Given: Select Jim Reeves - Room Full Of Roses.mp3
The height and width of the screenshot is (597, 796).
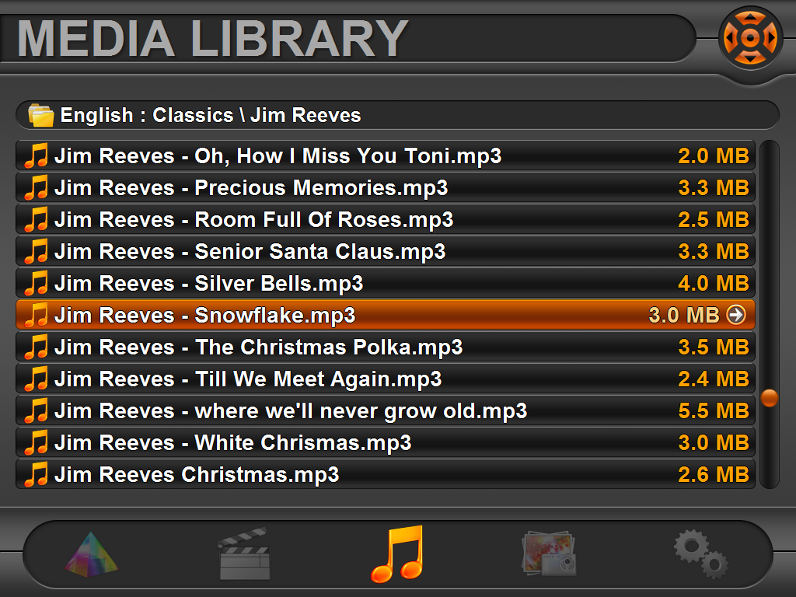Looking at the screenshot, I should click(386, 220).
